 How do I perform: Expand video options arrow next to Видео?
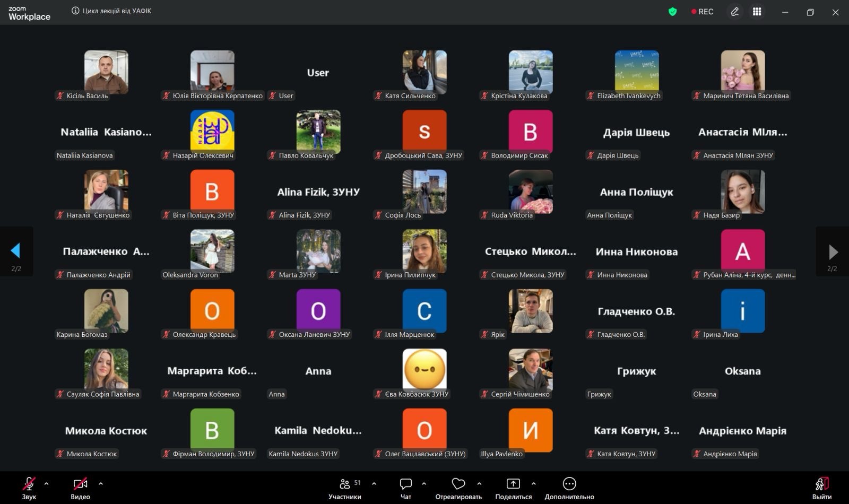click(x=101, y=483)
